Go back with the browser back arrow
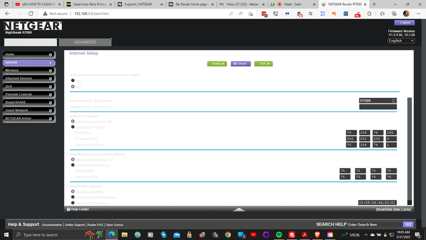Image resolution: width=426 pixels, height=240 pixels. [x=7, y=14]
